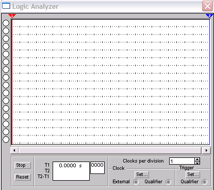Close the Logic Analyzer window
Screen dimensions: 214x190
207,6
